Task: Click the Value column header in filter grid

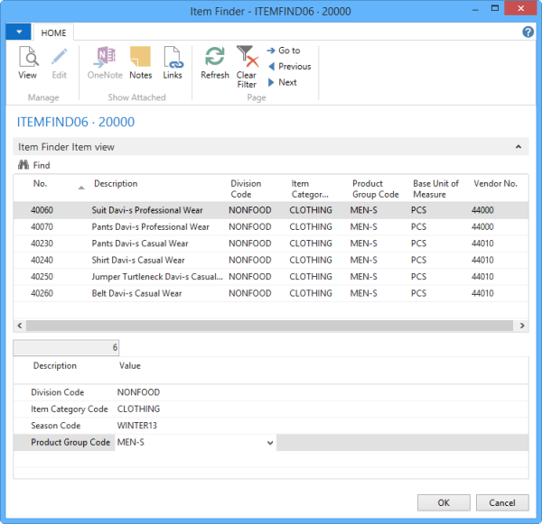Action: [x=130, y=366]
